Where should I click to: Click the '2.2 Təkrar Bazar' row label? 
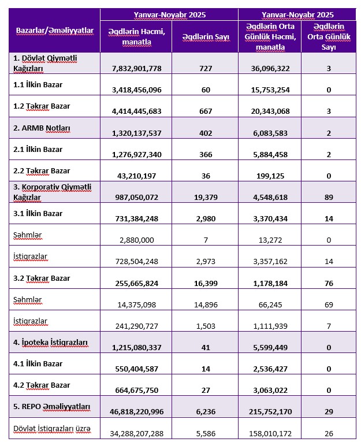pyautogui.click(x=41, y=170)
